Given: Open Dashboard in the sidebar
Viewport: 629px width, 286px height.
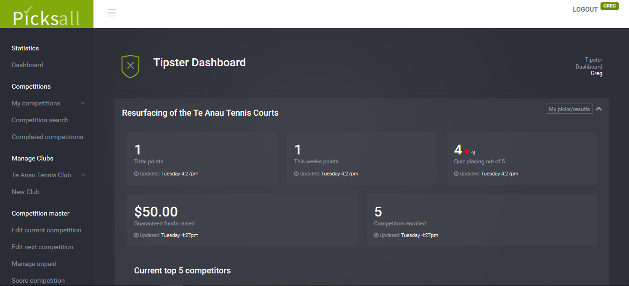Looking at the screenshot, I should click(28, 65).
